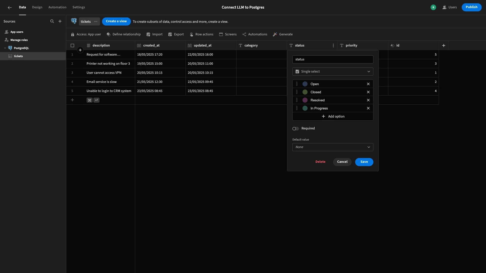The width and height of the screenshot is (486, 273).
Task: Click the Generate magic wand button
Action: click(x=283, y=34)
